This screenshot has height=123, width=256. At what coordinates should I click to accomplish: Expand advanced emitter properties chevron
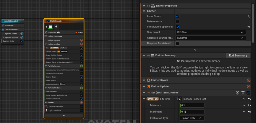tap(195, 50)
